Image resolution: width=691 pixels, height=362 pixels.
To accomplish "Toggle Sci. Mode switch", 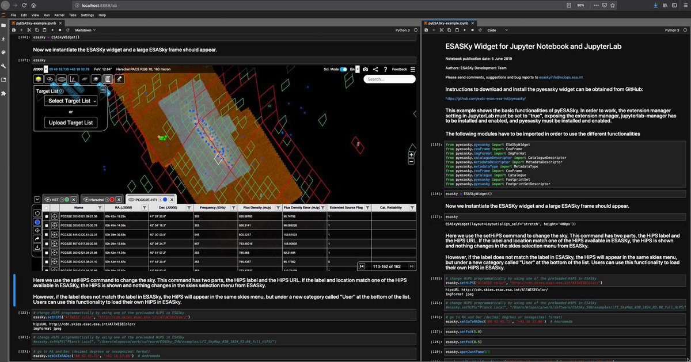I will point(343,69).
